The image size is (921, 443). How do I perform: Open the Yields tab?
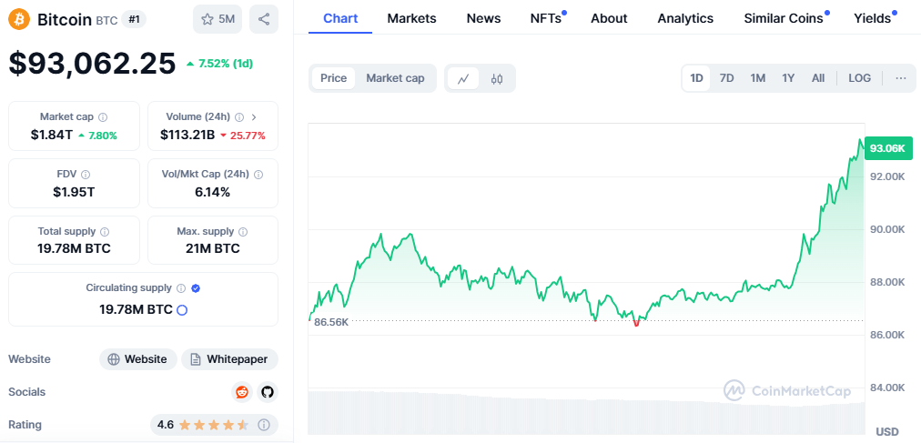click(873, 18)
